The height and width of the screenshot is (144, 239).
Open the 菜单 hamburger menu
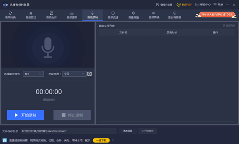coord(218,5)
